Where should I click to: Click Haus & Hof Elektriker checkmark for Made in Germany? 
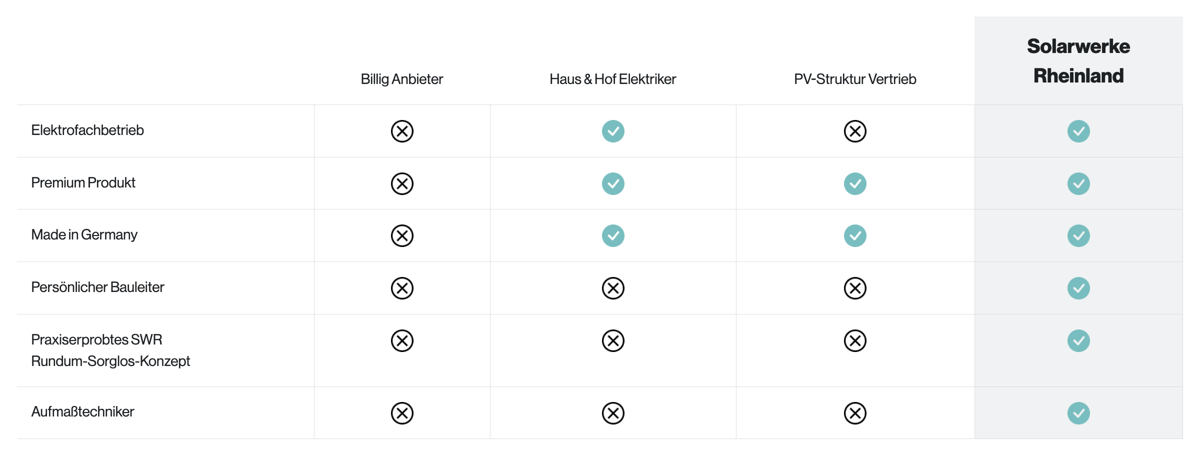click(613, 235)
